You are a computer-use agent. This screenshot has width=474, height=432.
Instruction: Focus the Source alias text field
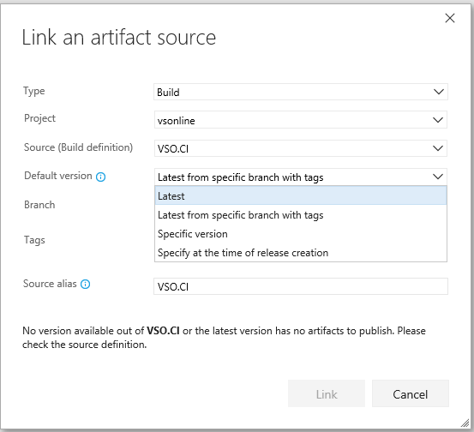click(x=301, y=286)
